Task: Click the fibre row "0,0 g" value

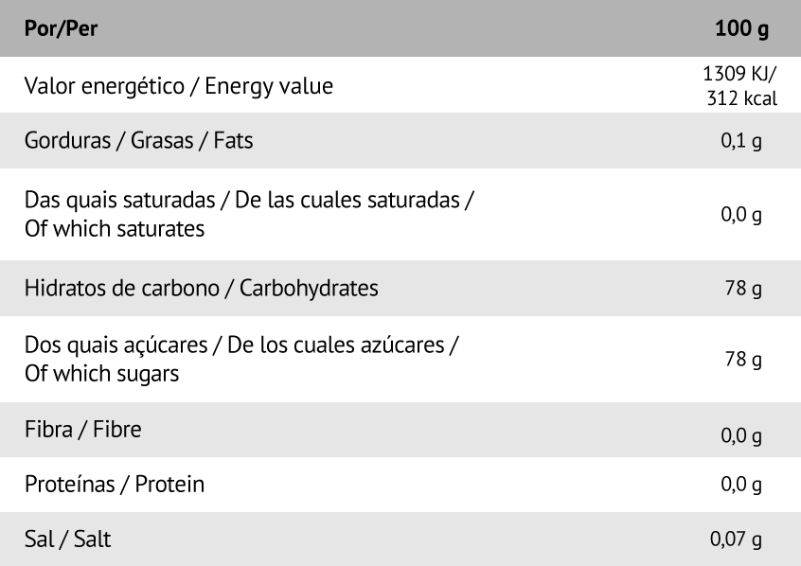Action: (x=741, y=436)
